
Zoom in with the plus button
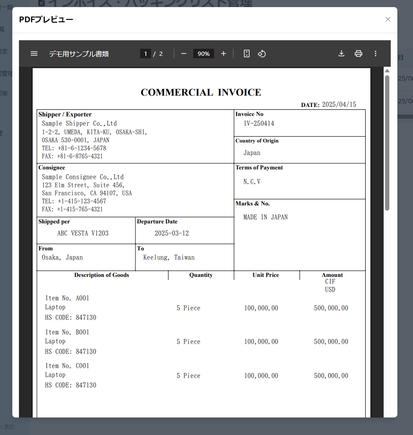tap(224, 53)
